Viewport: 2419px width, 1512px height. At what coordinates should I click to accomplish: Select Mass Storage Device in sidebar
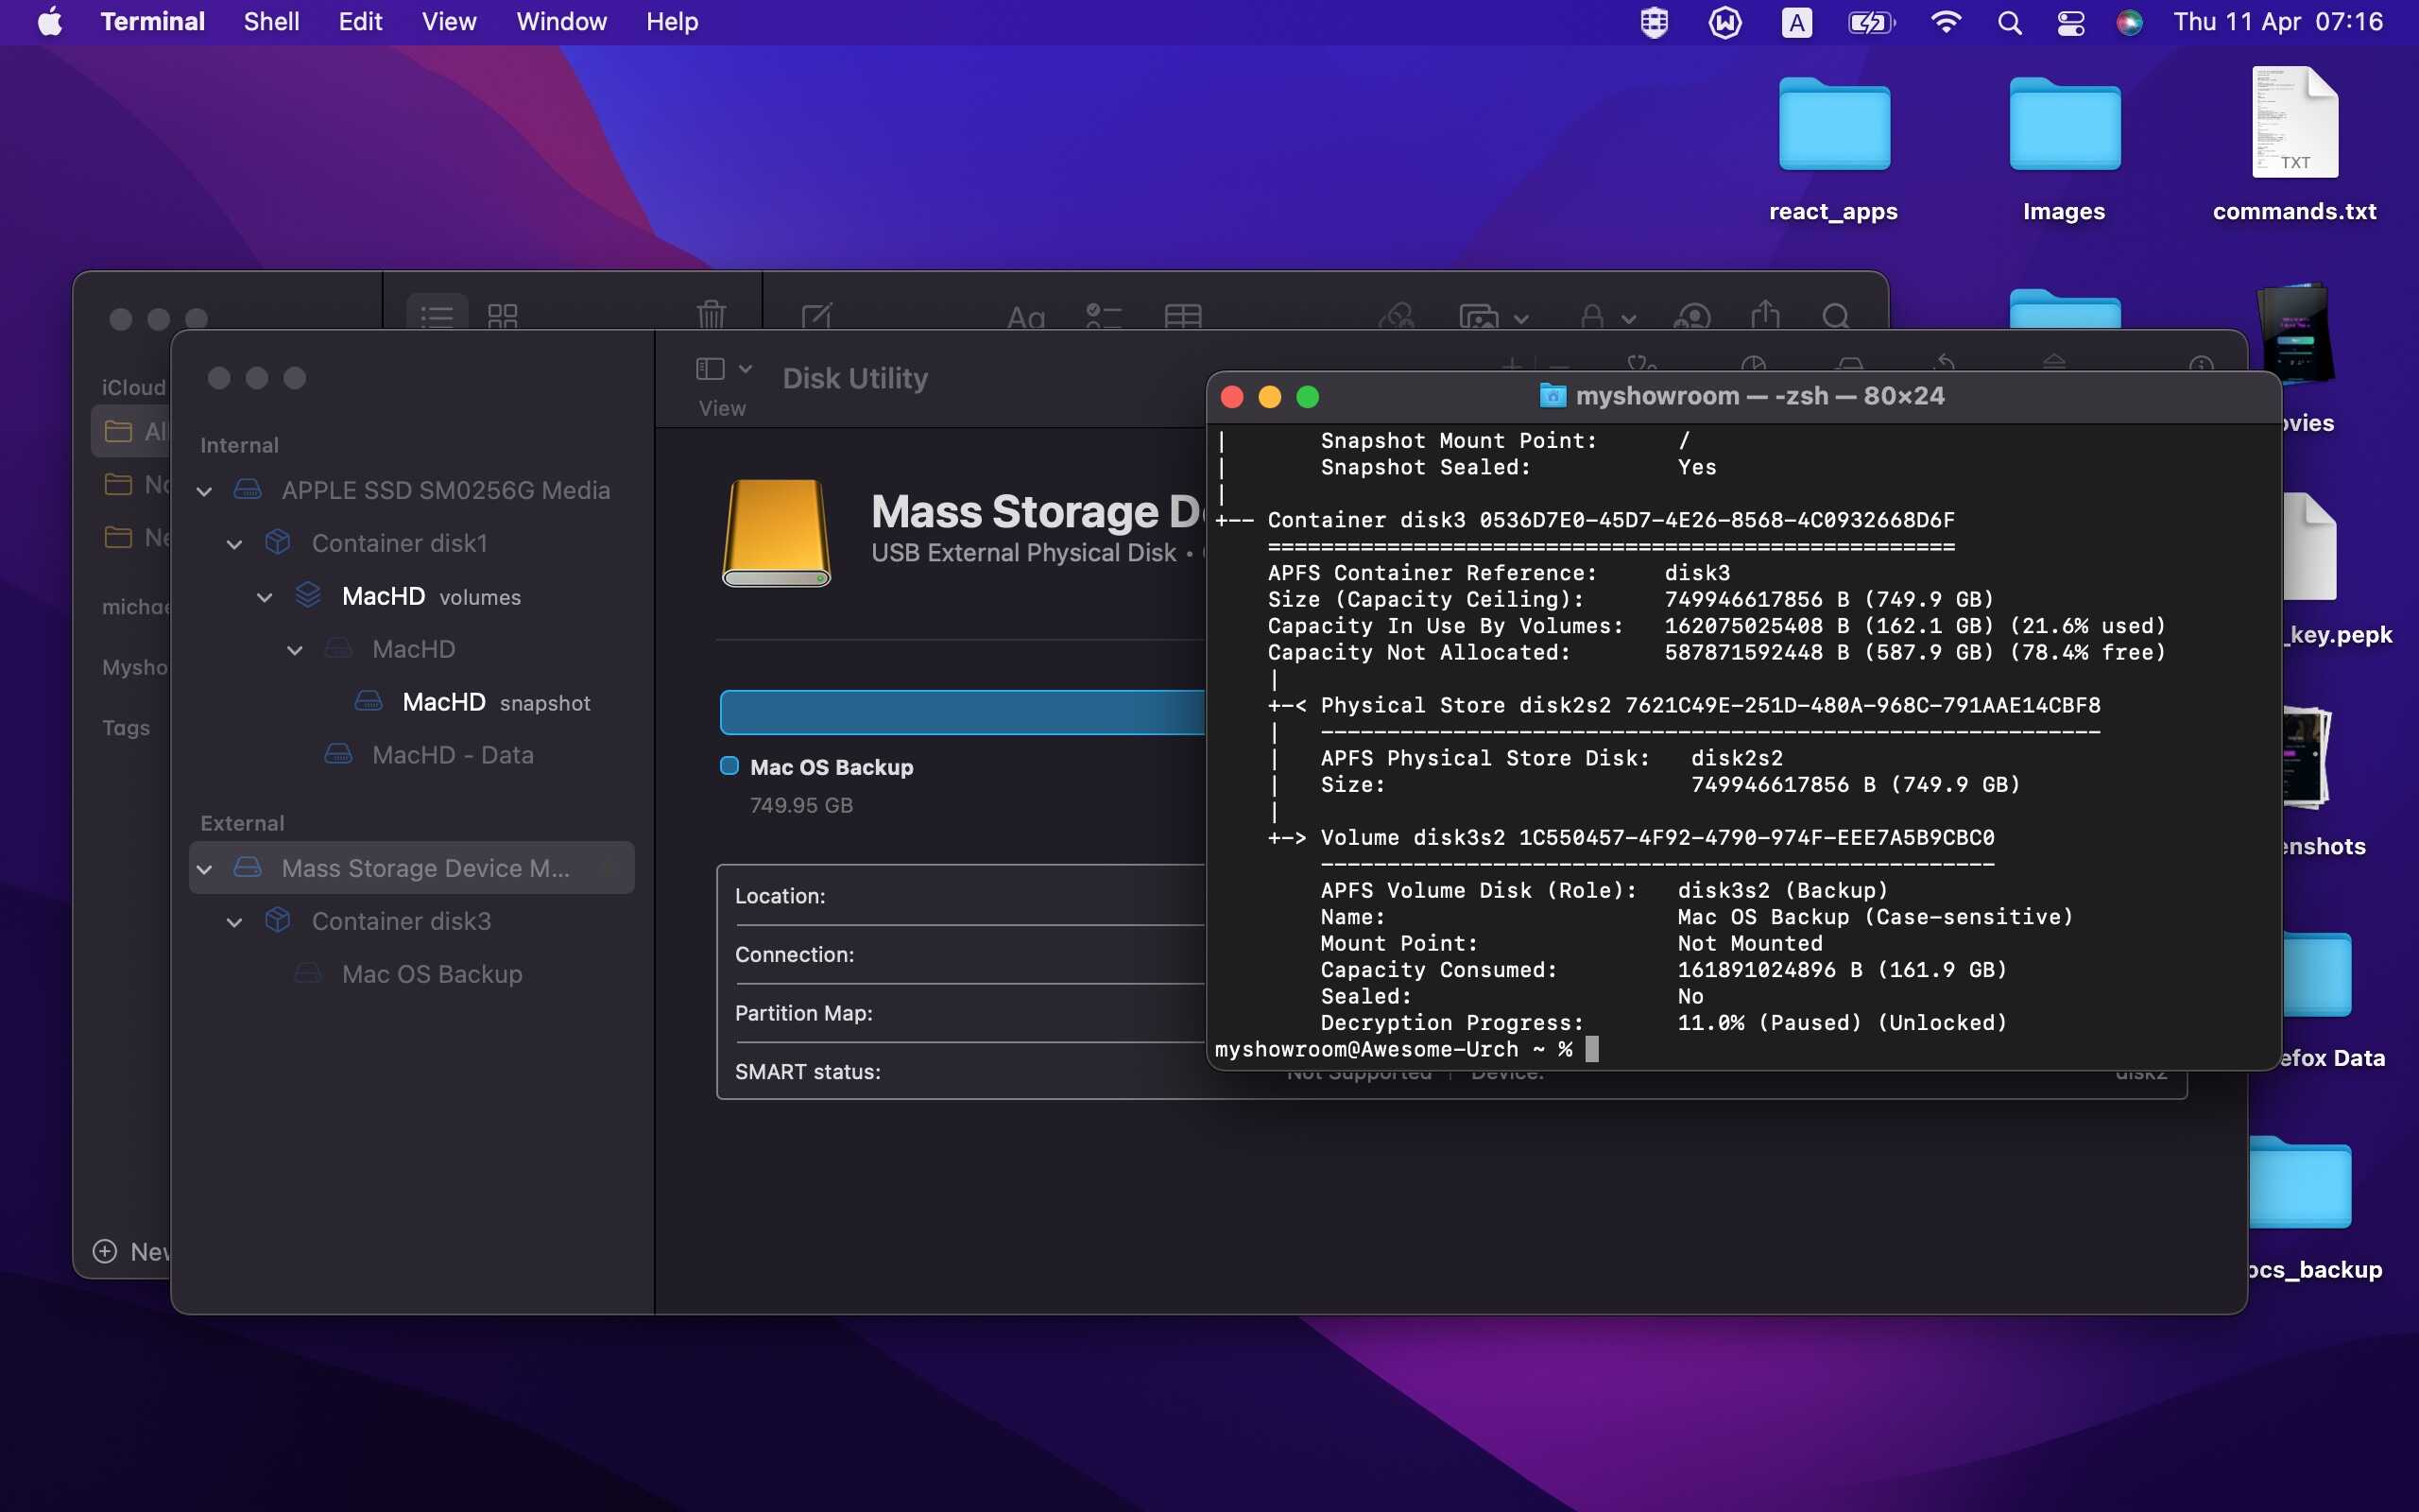(412, 868)
